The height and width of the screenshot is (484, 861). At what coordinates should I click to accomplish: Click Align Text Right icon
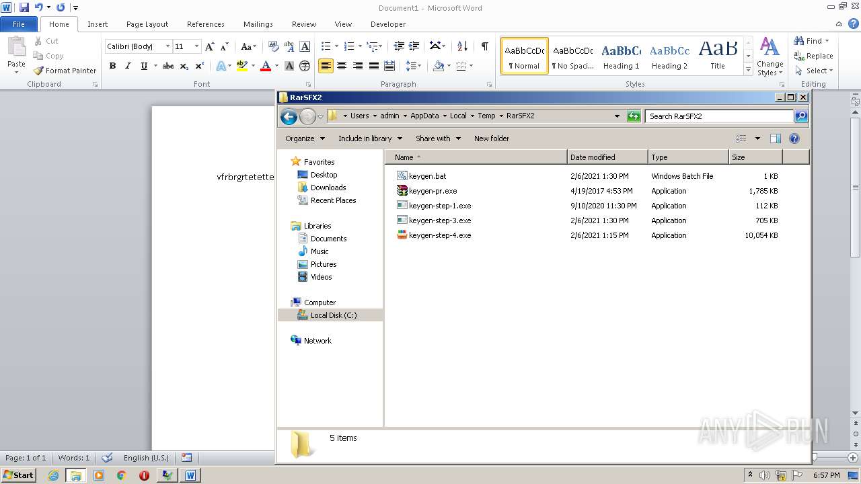pyautogui.click(x=358, y=66)
